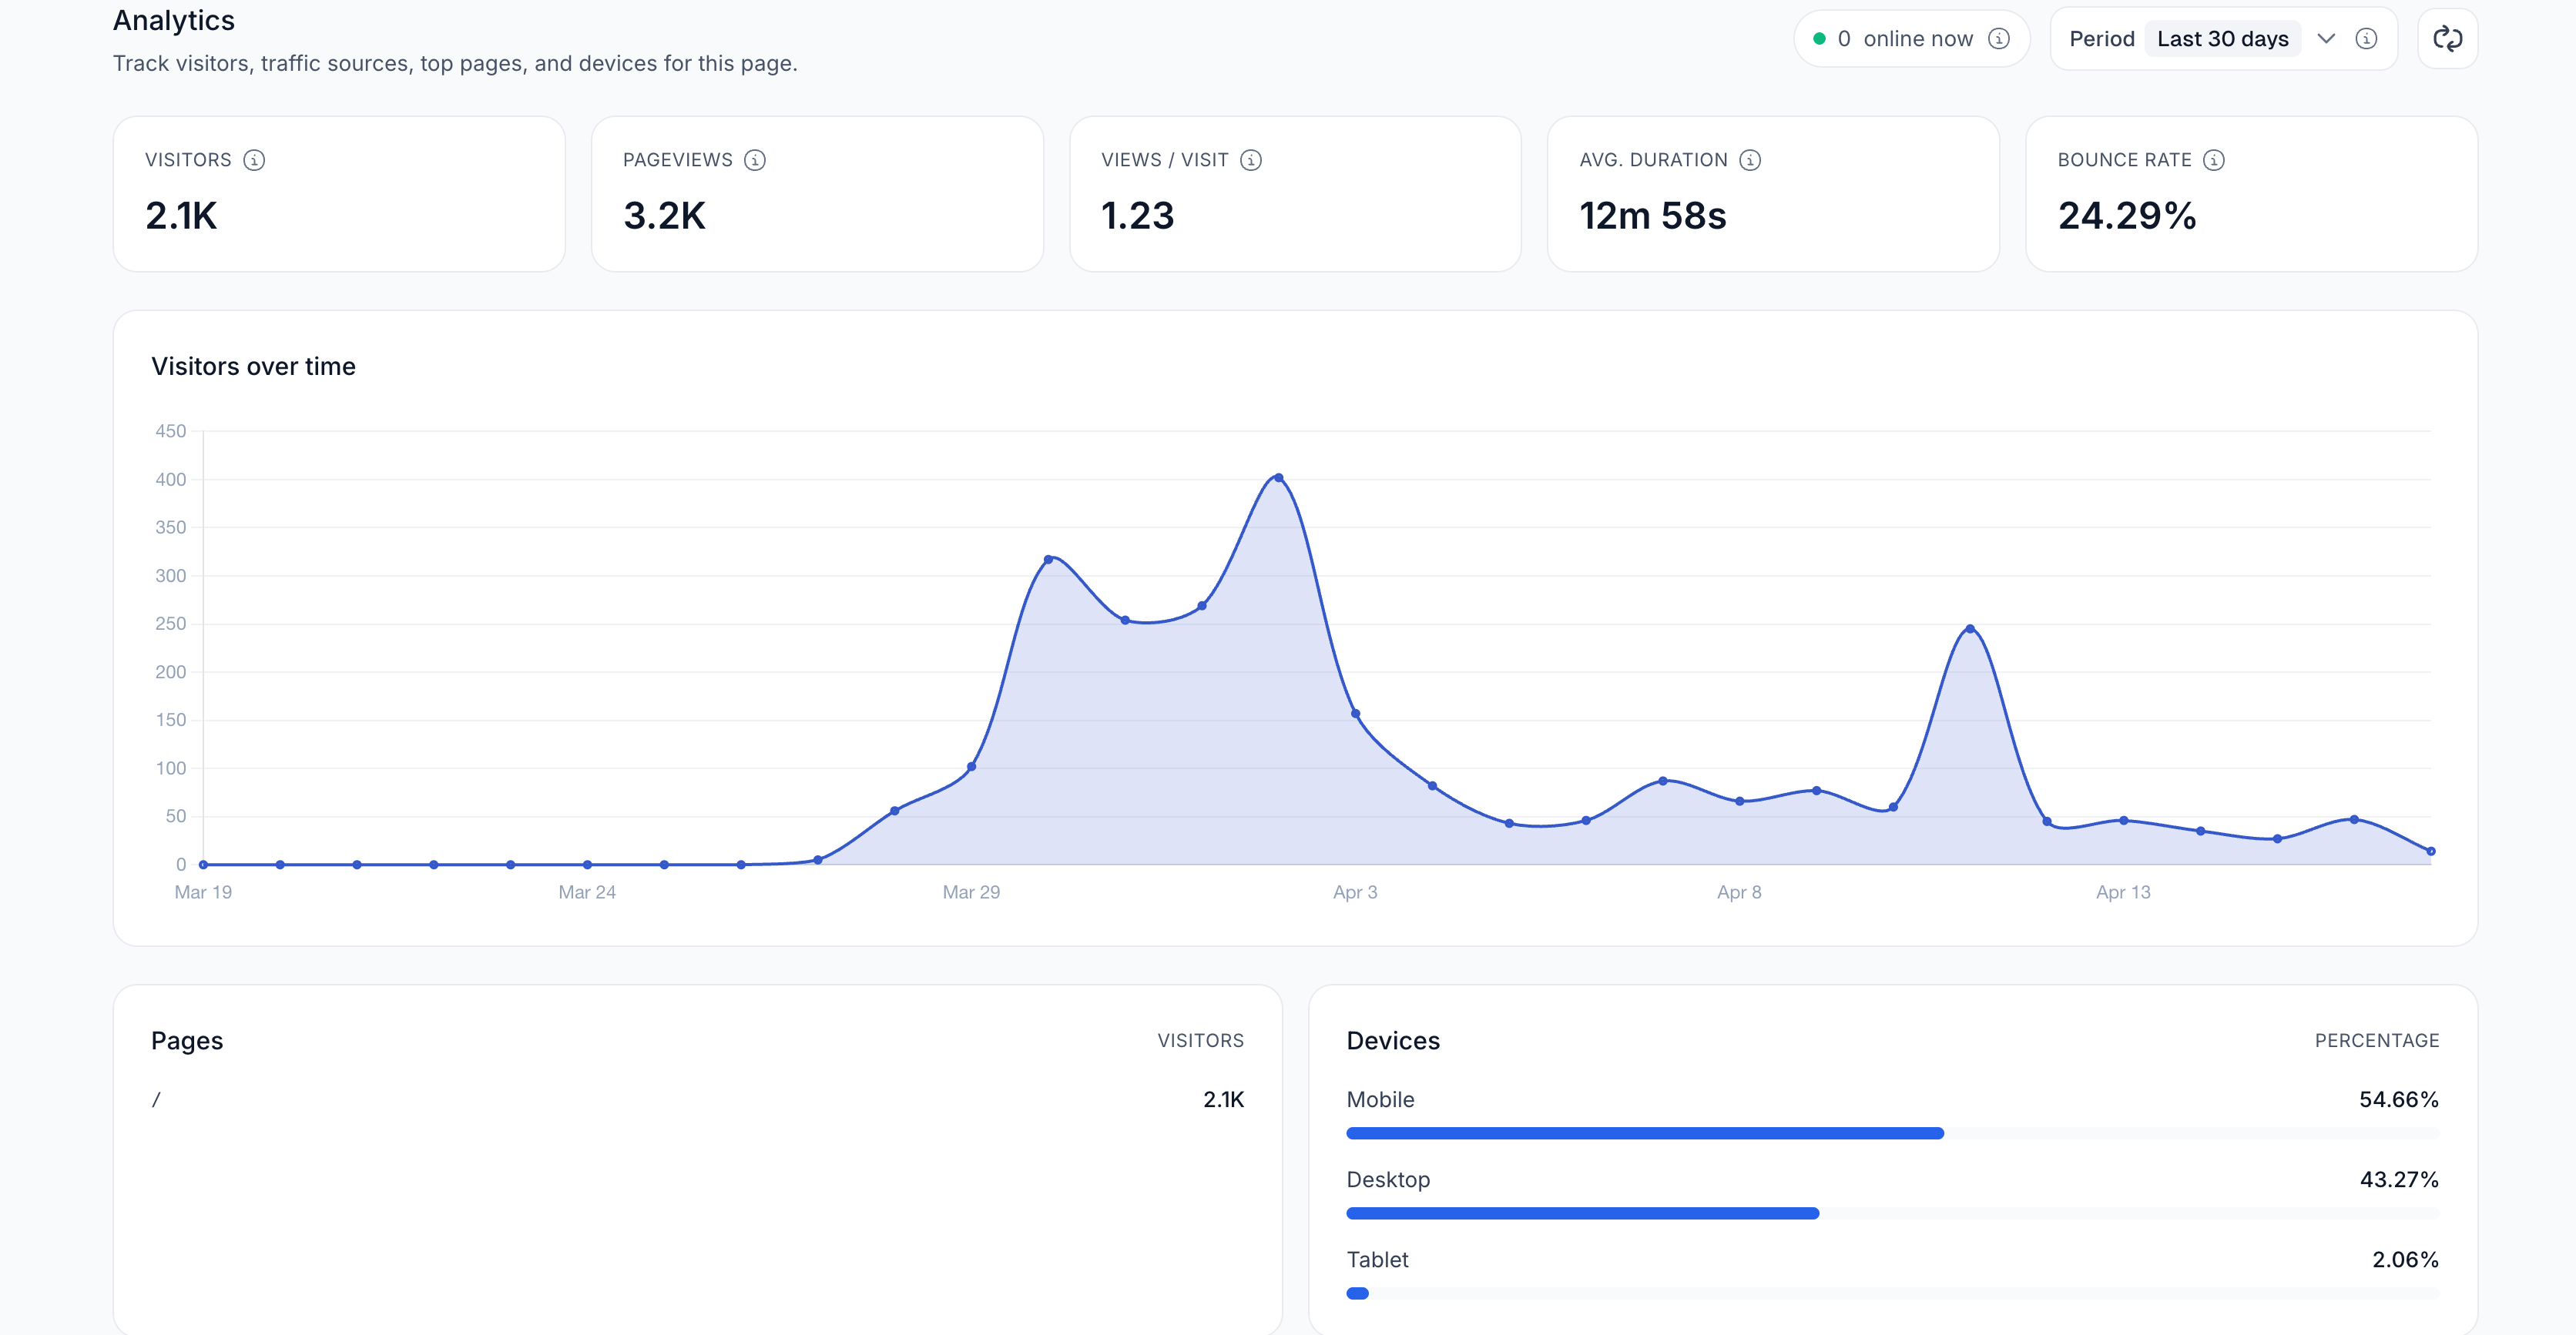Toggle the green online status dot
The height and width of the screenshot is (1335, 2576).
(x=1820, y=38)
